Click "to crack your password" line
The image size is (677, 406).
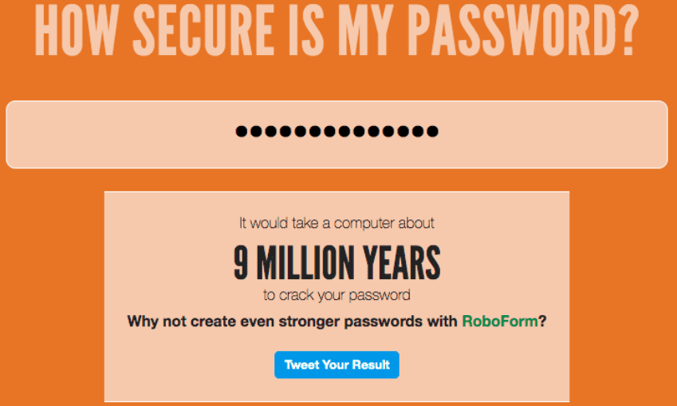tap(337, 295)
